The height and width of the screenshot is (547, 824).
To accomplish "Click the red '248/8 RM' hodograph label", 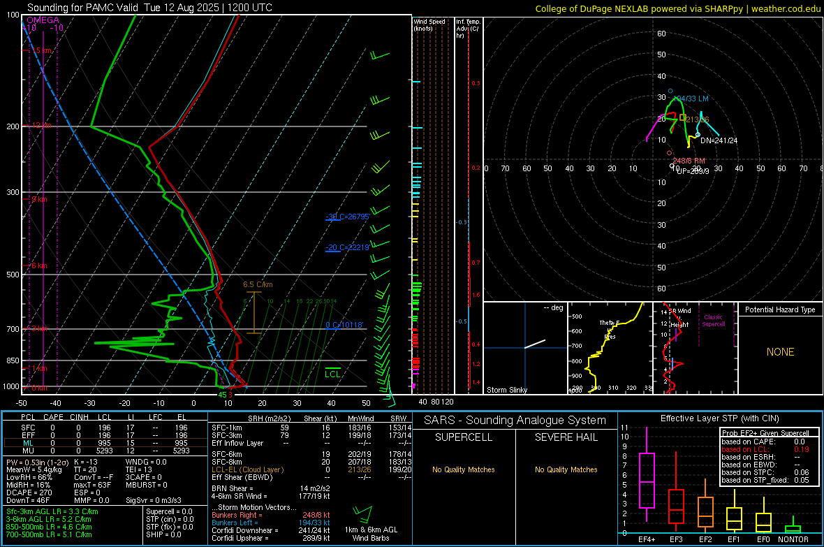I will tap(689, 161).
